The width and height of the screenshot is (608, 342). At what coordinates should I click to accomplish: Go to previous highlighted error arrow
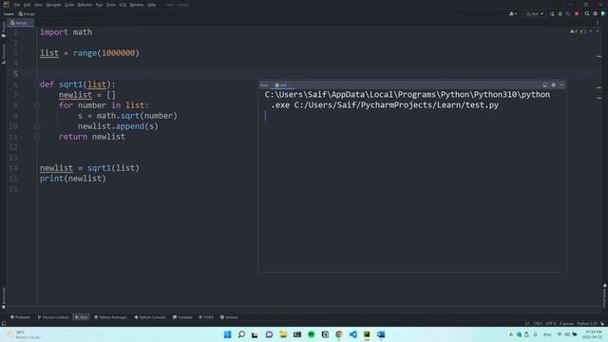pos(591,31)
